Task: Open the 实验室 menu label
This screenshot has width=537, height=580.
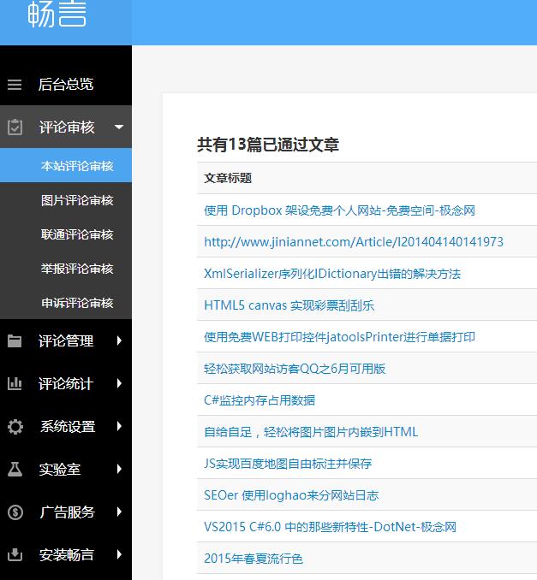Action: pyautogui.click(x=60, y=470)
